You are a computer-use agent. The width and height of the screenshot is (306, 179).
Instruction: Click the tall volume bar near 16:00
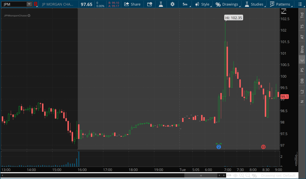tap(79, 159)
